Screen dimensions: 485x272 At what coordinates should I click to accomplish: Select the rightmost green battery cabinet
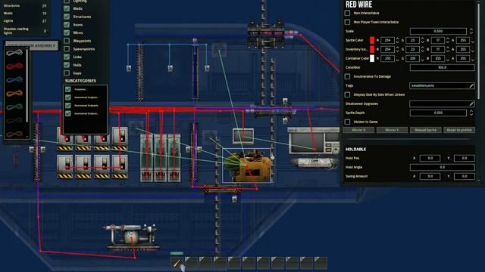point(174,158)
